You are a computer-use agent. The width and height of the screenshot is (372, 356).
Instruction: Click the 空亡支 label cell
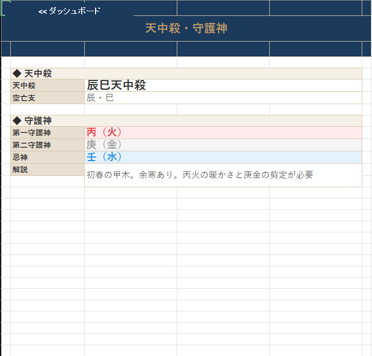coord(47,98)
